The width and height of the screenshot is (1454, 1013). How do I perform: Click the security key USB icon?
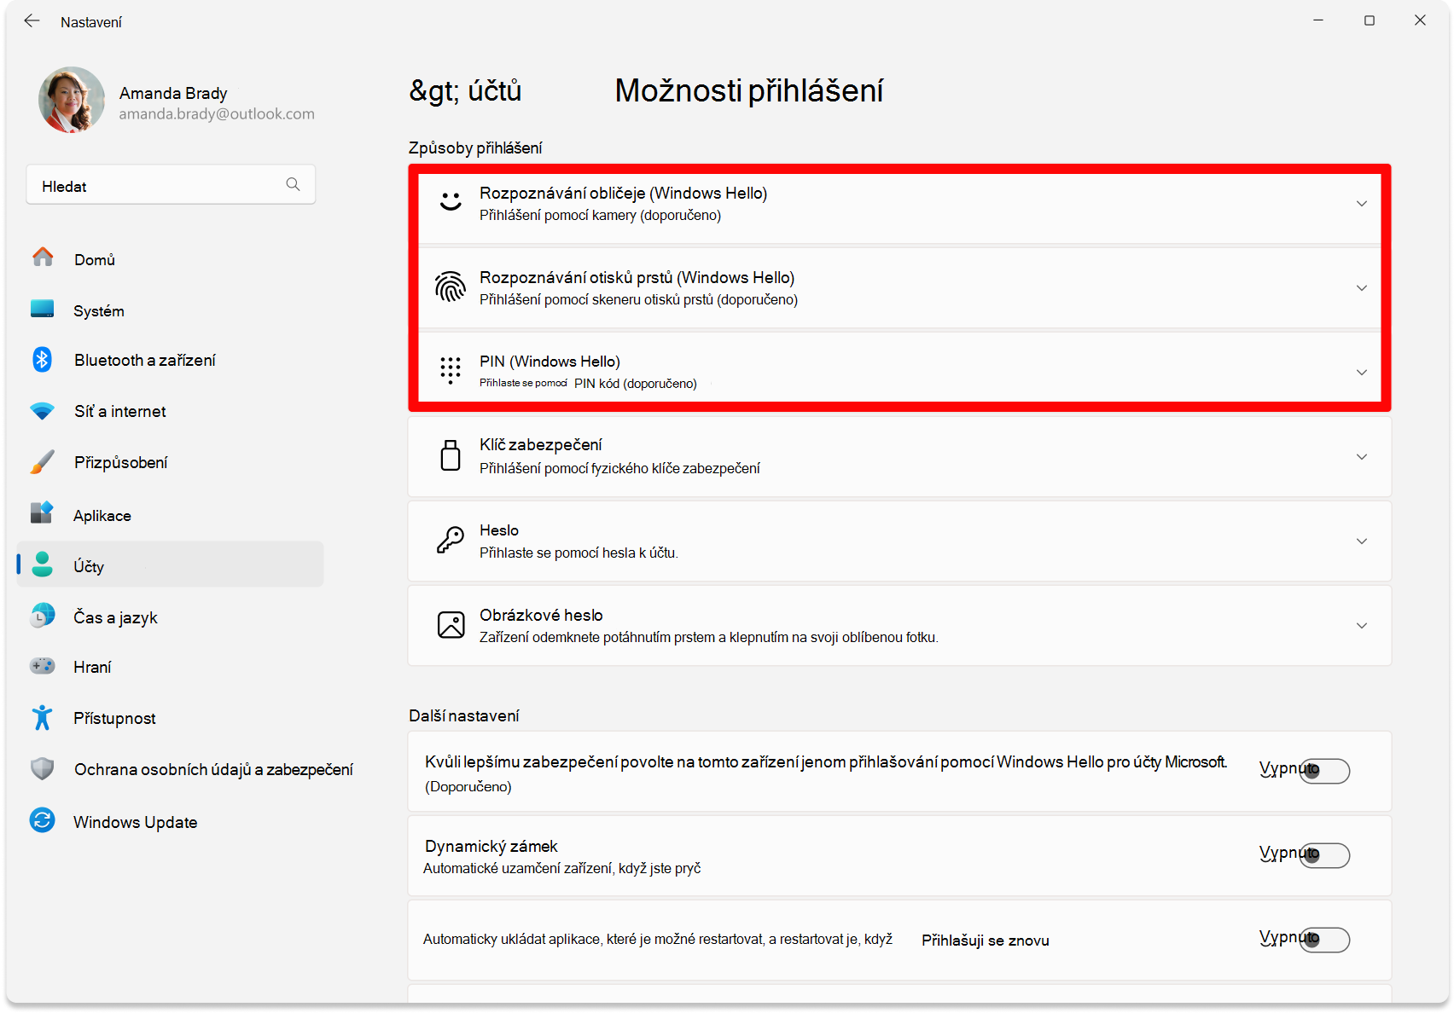click(451, 455)
